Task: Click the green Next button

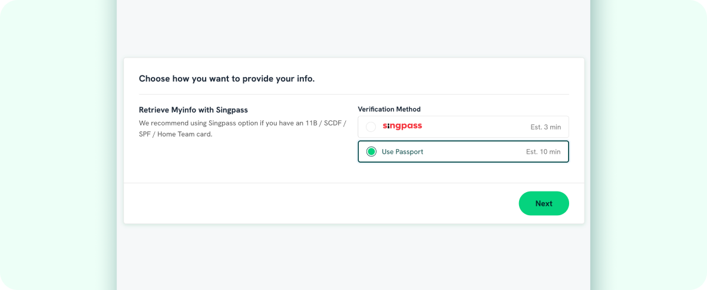Action: point(544,203)
